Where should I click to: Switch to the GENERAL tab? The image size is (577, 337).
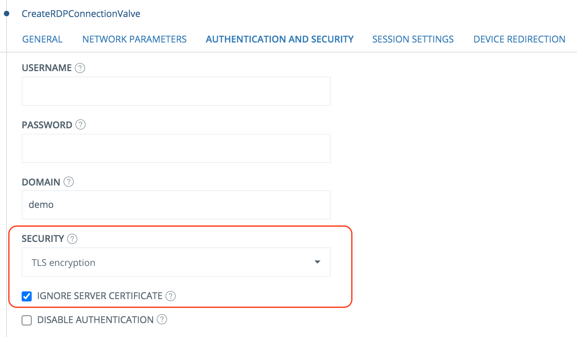[42, 39]
